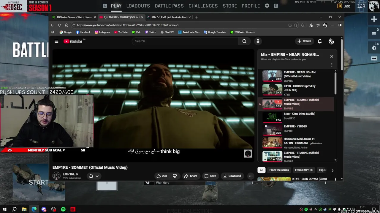Open the LOADOUTS menu in Battlefield
The image size is (380, 213).
(138, 6)
